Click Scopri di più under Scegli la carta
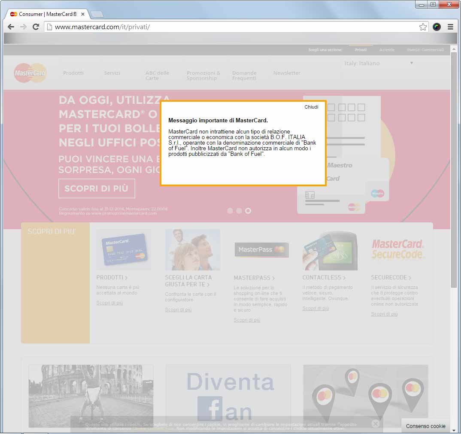461x434 pixels. point(178,310)
